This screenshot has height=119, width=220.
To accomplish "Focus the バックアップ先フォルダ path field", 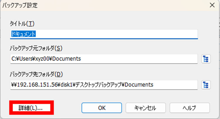I will pyautogui.click(x=104, y=85).
